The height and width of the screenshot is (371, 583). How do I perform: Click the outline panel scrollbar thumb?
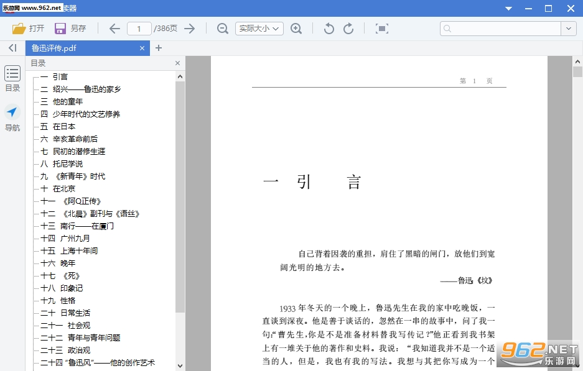180,197
